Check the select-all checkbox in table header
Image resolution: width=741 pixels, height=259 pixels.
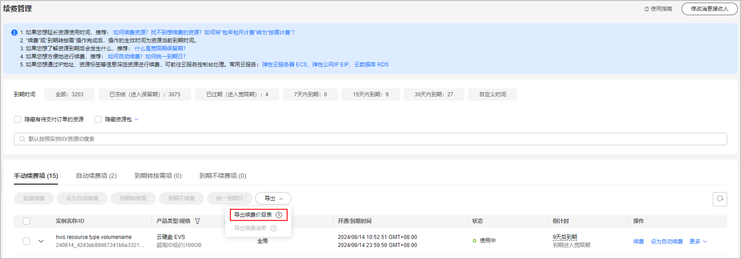click(26, 221)
